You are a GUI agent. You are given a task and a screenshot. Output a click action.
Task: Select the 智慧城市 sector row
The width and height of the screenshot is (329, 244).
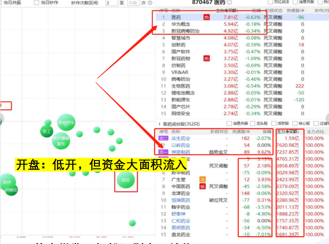tap(242, 38)
